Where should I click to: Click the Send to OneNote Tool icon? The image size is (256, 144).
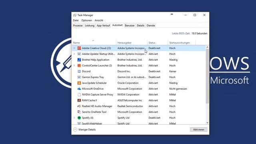[79, 112]
